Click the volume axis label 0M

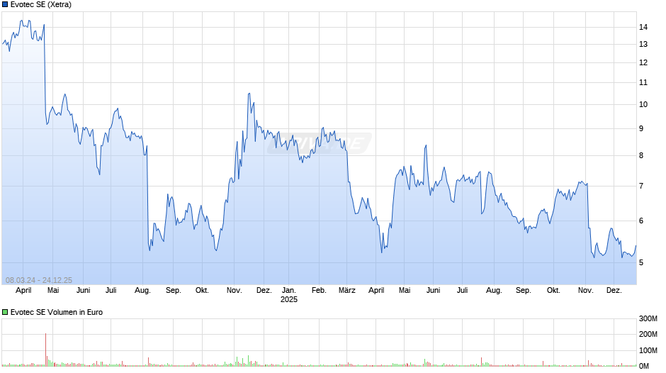tap(644, 366)
